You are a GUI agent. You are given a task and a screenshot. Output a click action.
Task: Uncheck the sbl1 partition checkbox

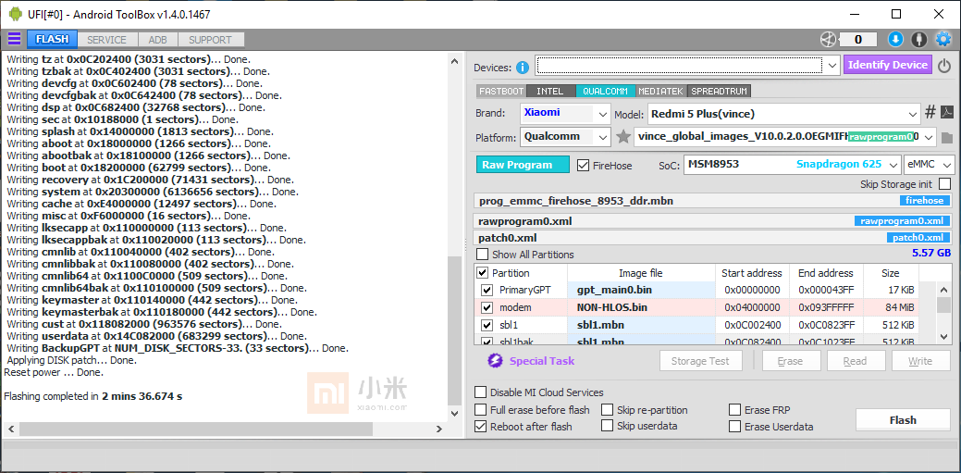[x=487, y=325]
